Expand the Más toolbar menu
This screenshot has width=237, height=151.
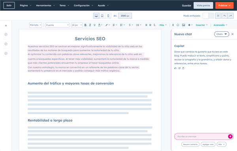coord(163,25)
